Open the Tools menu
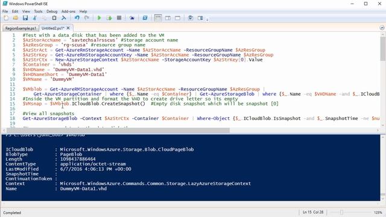Screen dimensions: 386x217 click(x=38, y=11)
